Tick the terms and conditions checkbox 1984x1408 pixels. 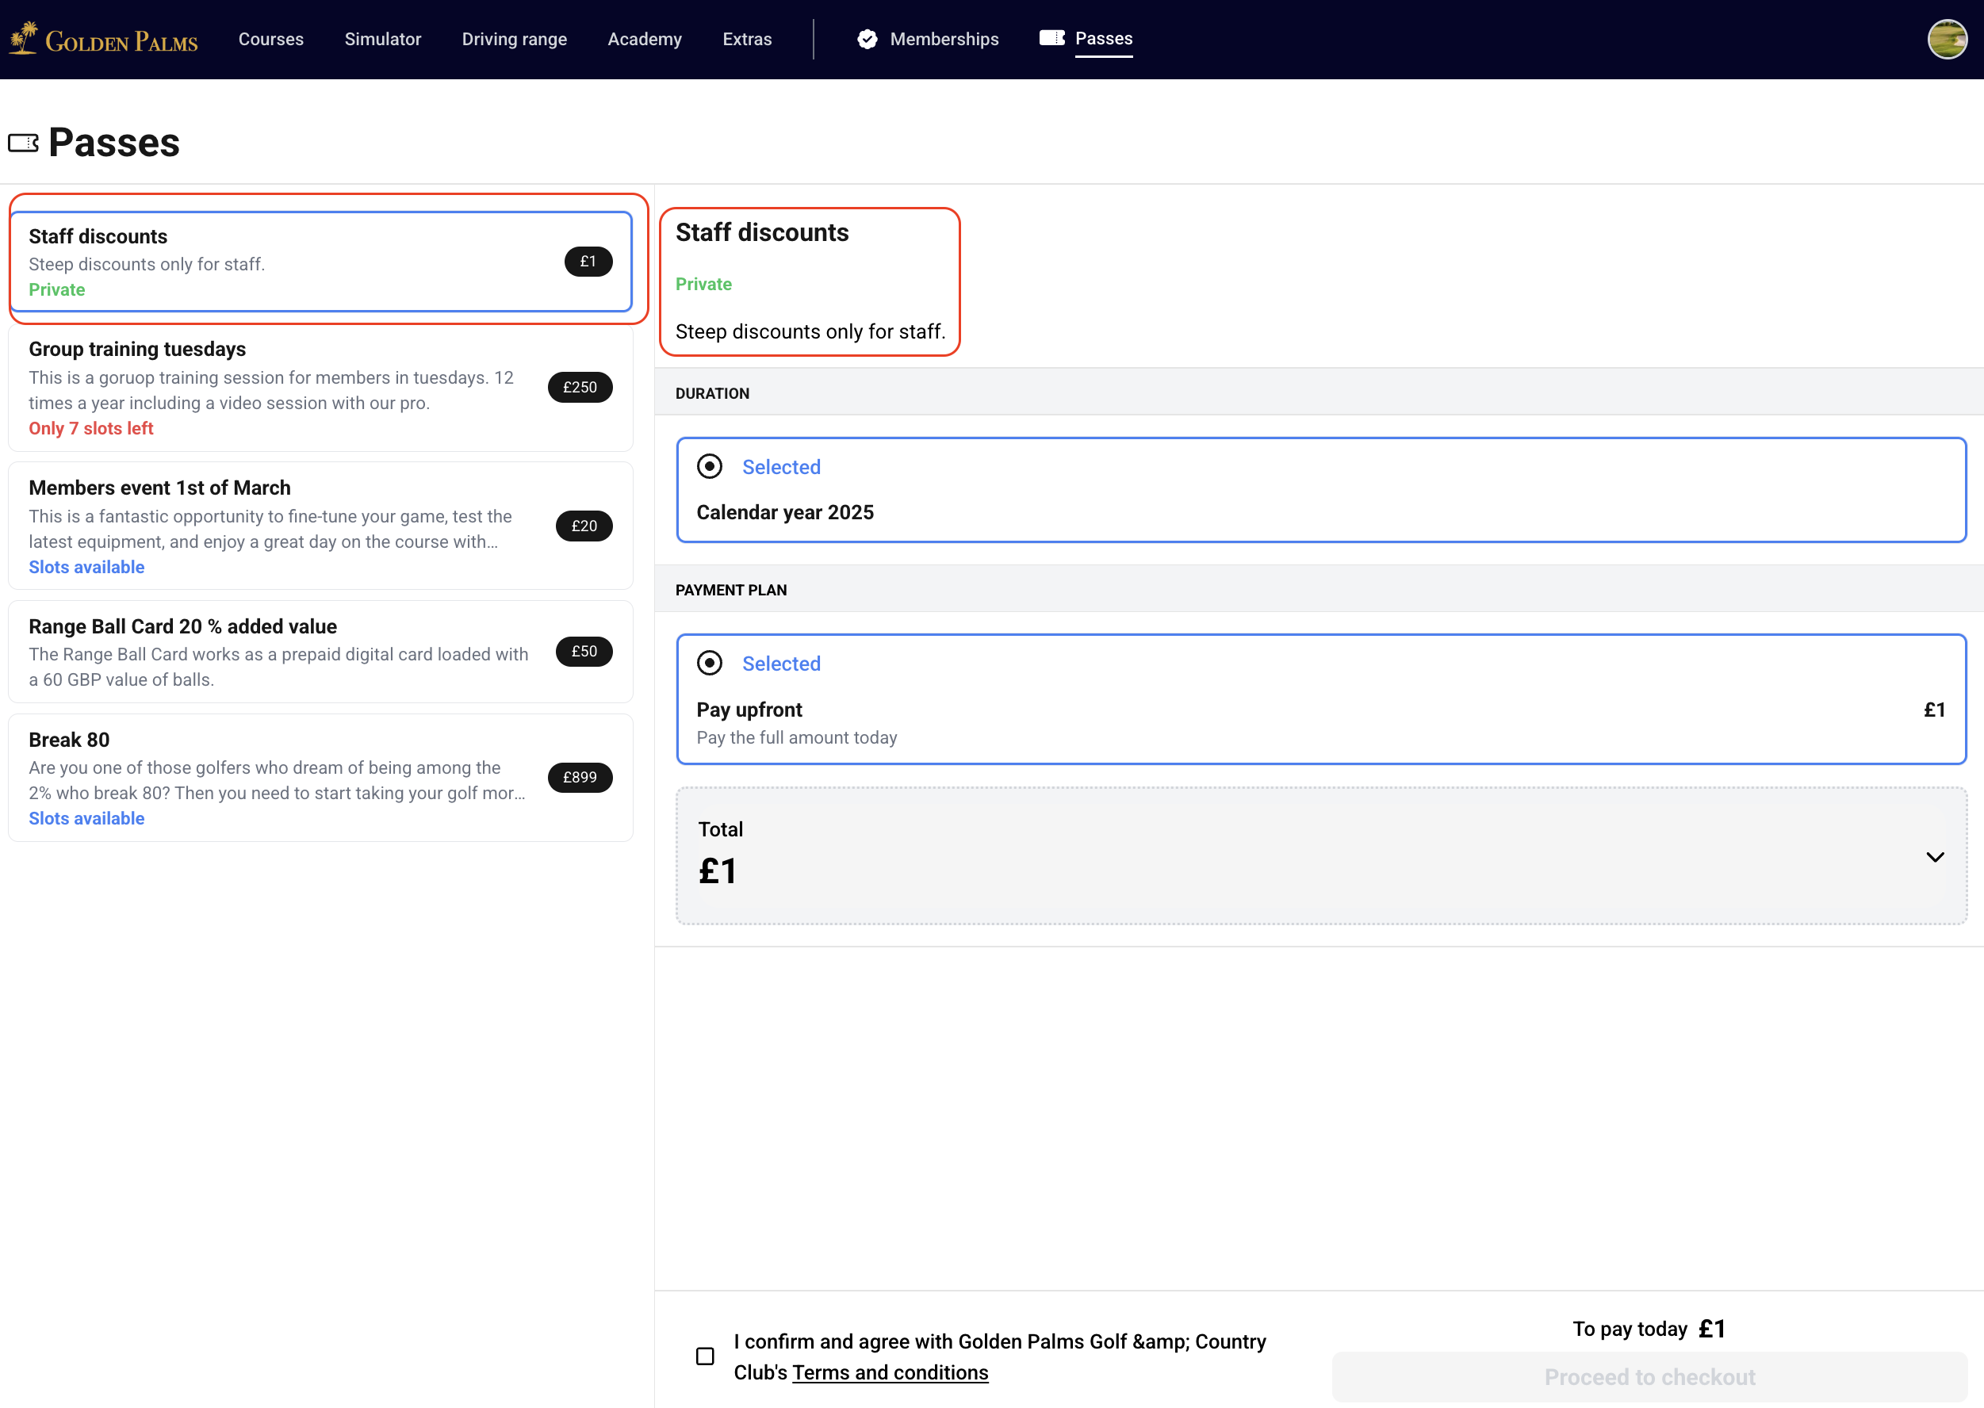coord(705,1356)
